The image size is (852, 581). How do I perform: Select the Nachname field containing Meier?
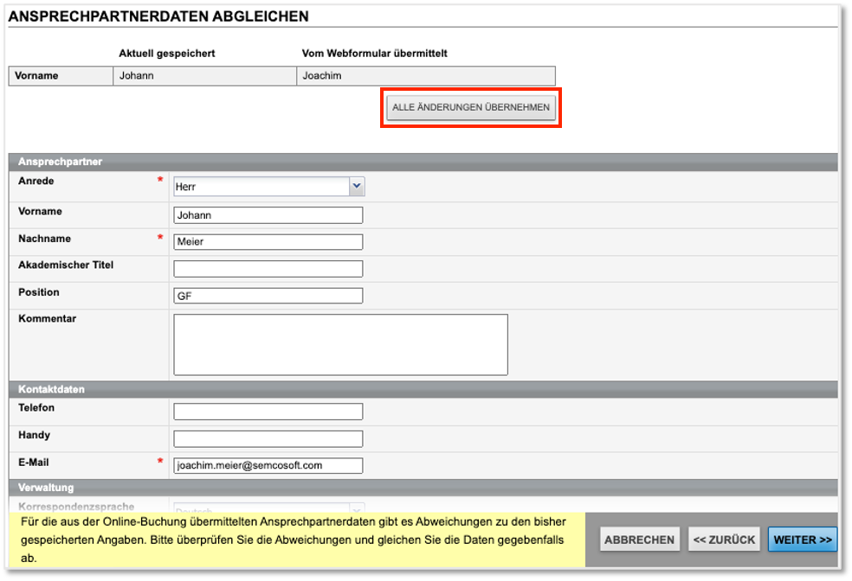268,242
